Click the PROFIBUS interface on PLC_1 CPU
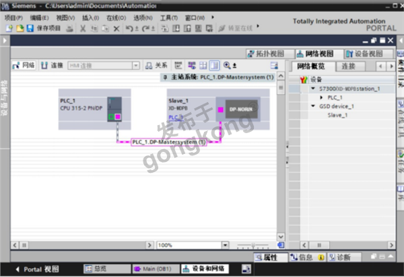Image resolution: width=404 pixels, height=277 pixels. [118, 117]
